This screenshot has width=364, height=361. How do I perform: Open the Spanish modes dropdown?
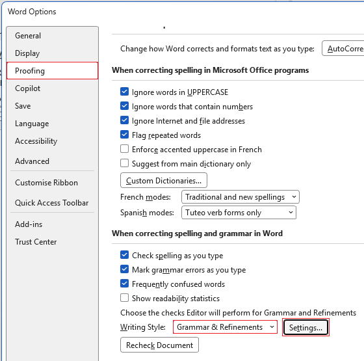[x=239, y=213]
